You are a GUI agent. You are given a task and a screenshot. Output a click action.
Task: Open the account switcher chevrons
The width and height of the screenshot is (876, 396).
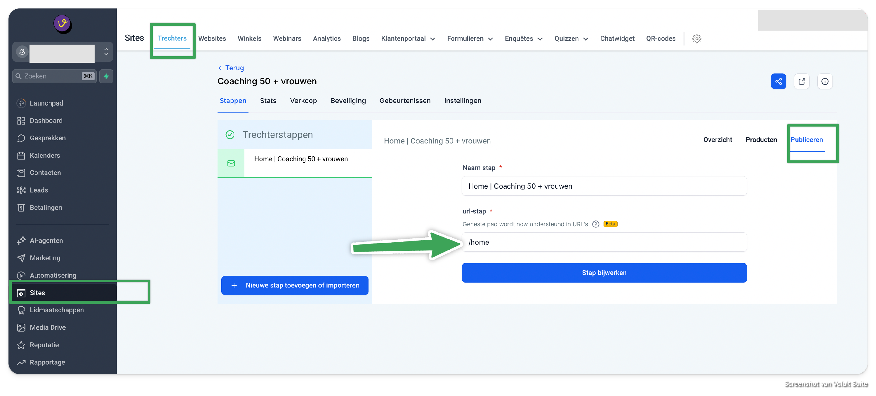pos(106,52)
